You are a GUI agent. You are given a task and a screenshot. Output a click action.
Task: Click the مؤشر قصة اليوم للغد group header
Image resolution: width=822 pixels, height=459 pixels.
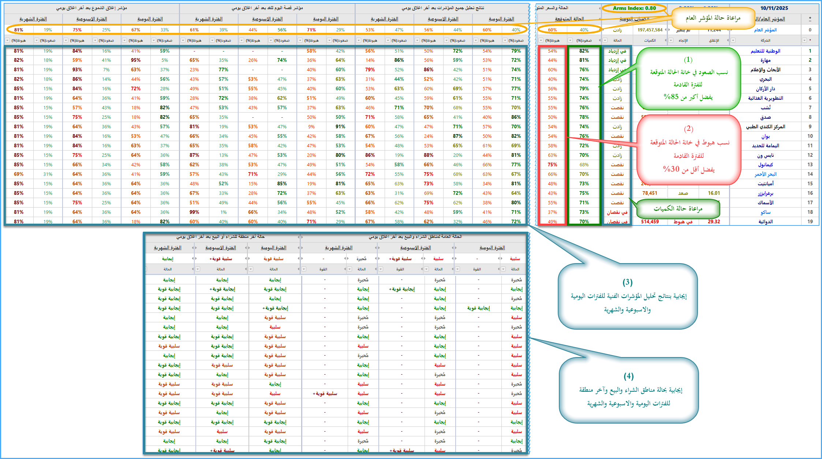[x=267, y=8]
